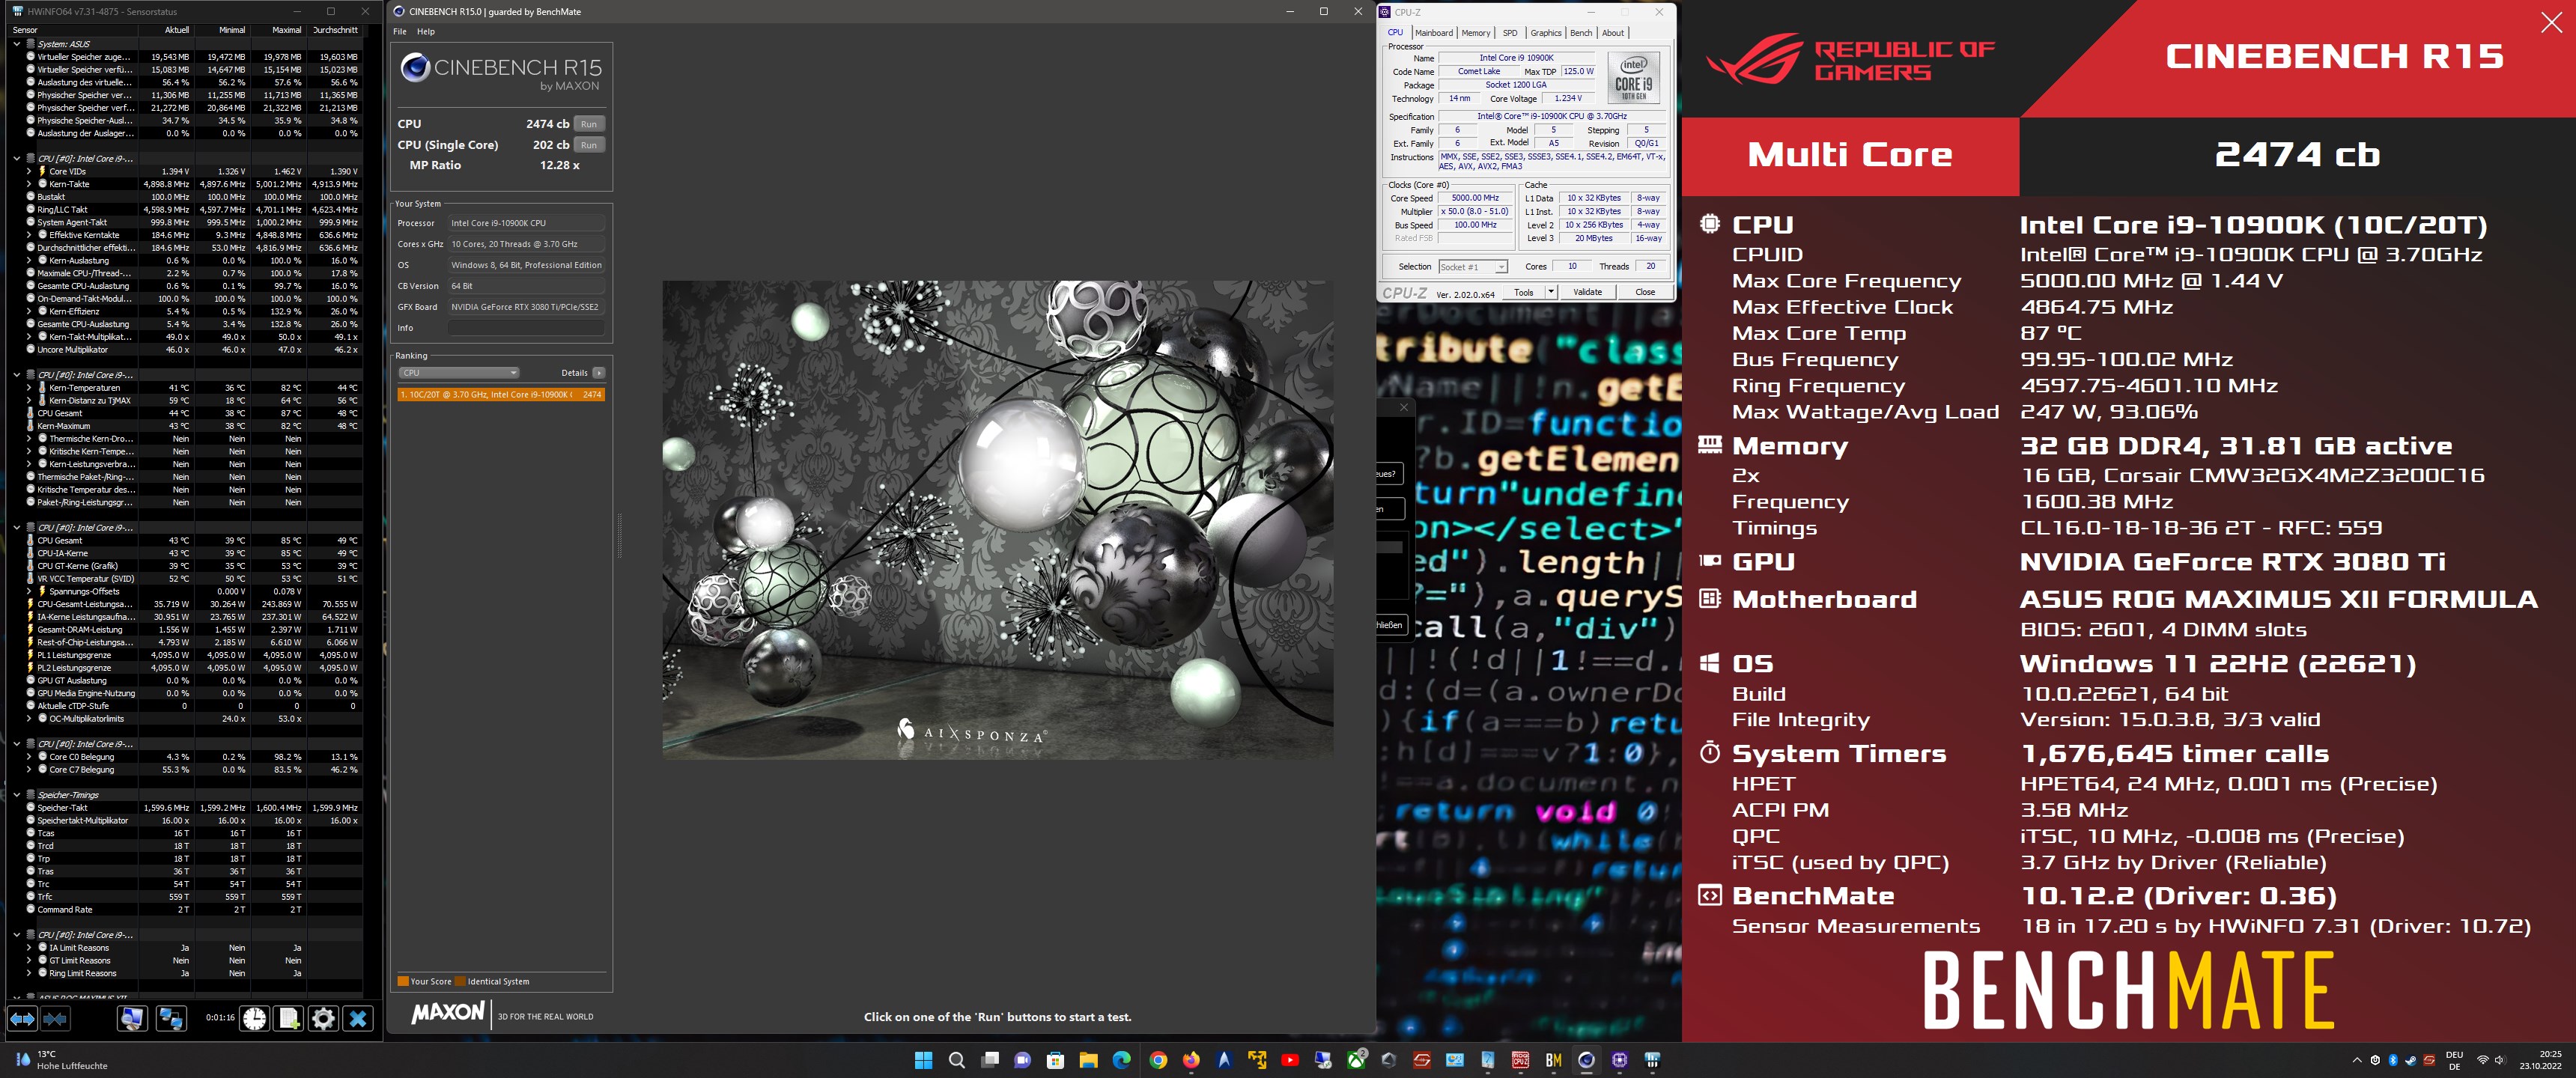
Task: Close BenchMate result overlay X
Action: pyautogui.click(x=2551, y=22)
